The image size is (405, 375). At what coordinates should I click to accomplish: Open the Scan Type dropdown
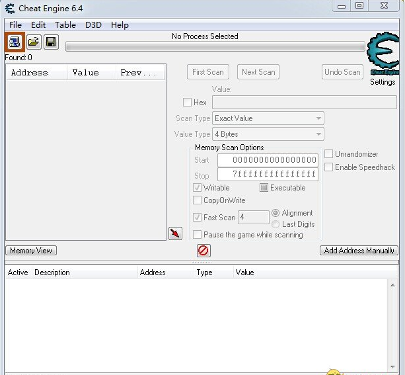click(268, 118)
